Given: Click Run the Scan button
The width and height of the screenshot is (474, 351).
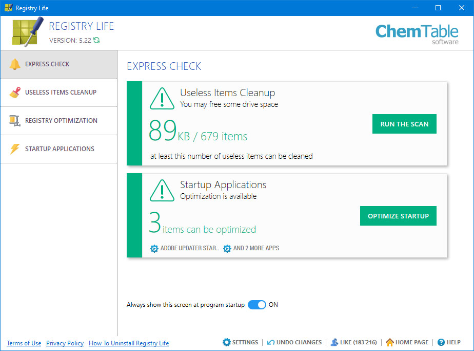Looking at the screenshot, I should 404,124.
